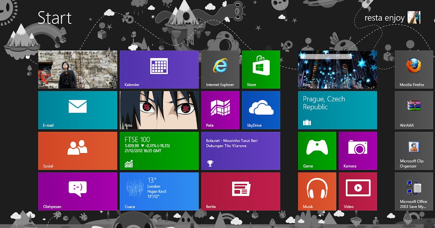
Task: Click the Bing search magnifier icon
Action: pyautogui.click(x=350, y=56)
